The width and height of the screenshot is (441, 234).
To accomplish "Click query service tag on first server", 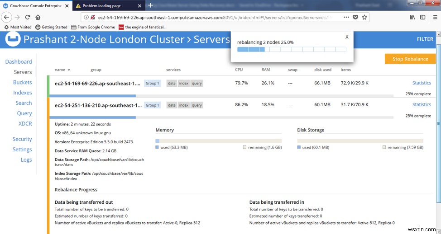I will pos(197,83).
